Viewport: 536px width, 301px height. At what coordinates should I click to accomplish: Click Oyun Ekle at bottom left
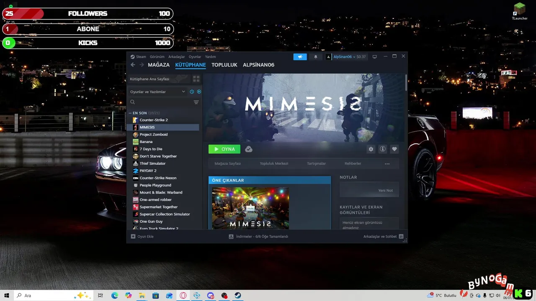click(x=142, y=236)
